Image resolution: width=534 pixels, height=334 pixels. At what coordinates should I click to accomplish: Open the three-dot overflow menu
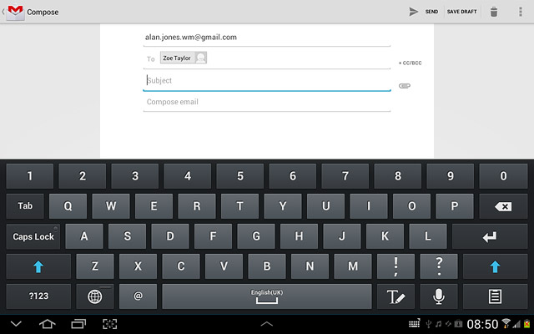point(521,12)
